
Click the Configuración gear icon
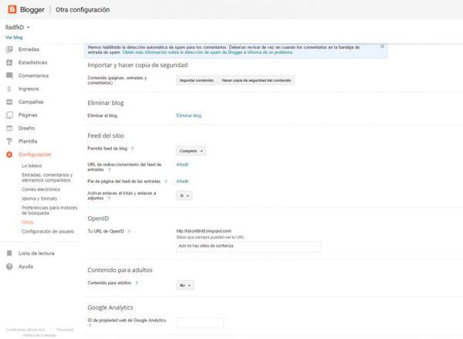[x=9, y=154]
